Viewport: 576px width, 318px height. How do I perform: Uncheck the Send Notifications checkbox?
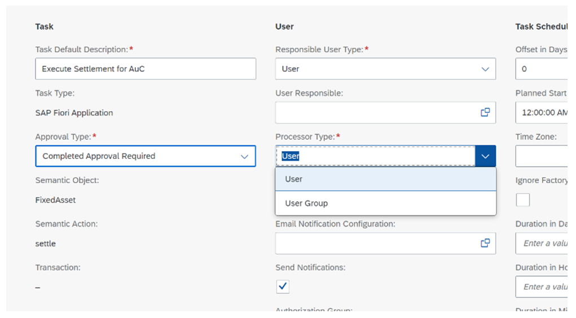(283, 286)
